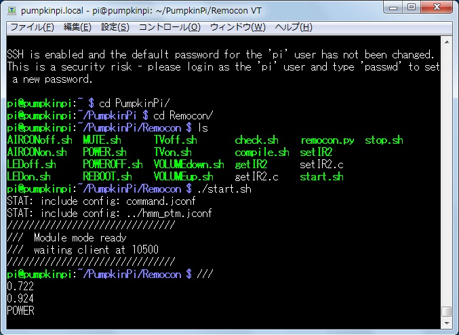Screen dimensions: 459x335
Task: Open the コントロール(O) menu
Action: pyautogui.click(x=169, y=27)
